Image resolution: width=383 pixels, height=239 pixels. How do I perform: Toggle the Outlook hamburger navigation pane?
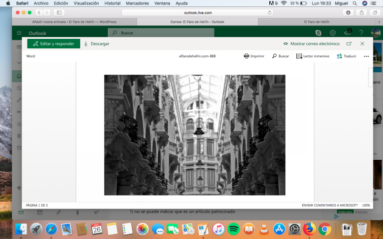coord(19,47)
